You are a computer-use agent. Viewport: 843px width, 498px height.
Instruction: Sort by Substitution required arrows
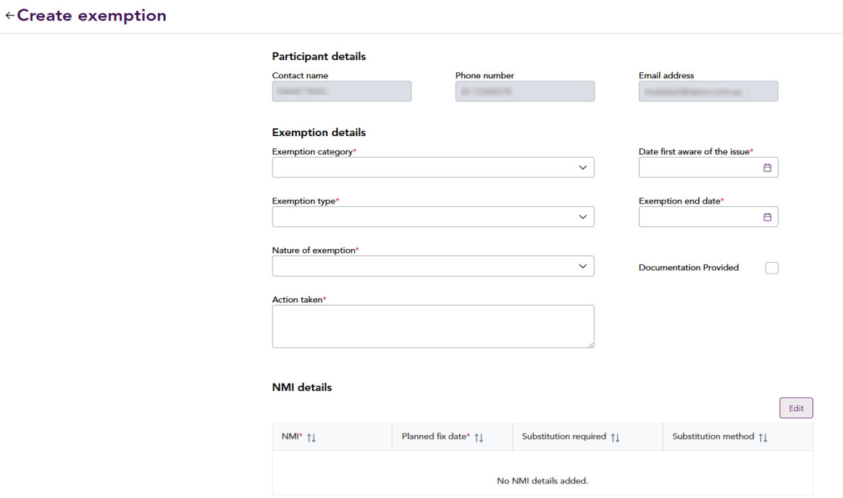[616, 438]
